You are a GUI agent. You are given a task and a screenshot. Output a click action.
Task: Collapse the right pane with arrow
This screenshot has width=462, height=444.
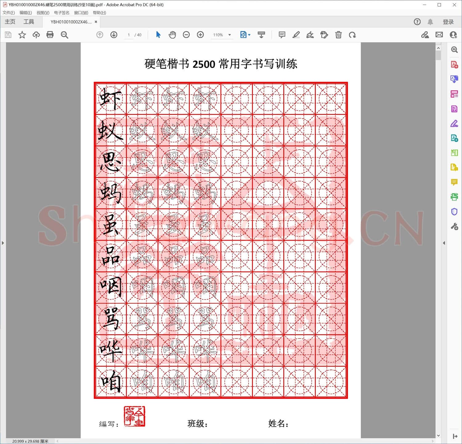point(444,243)
